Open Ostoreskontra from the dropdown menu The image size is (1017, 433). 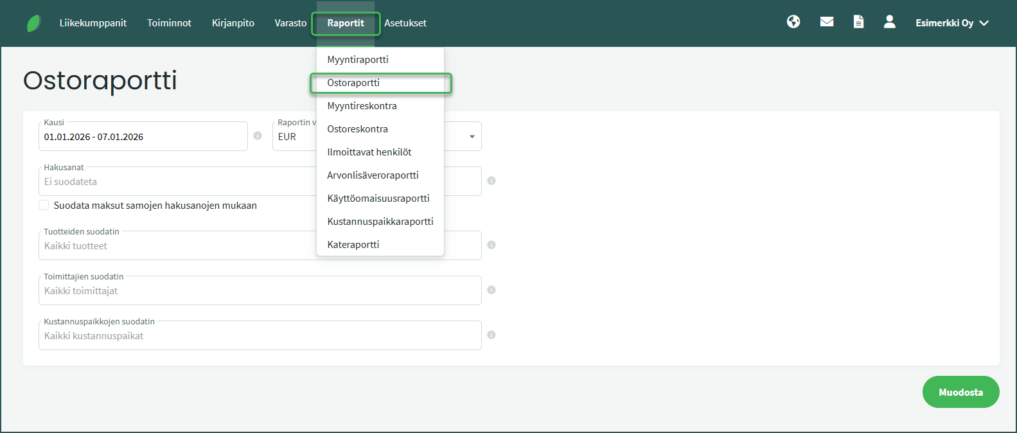pos(358,129)
